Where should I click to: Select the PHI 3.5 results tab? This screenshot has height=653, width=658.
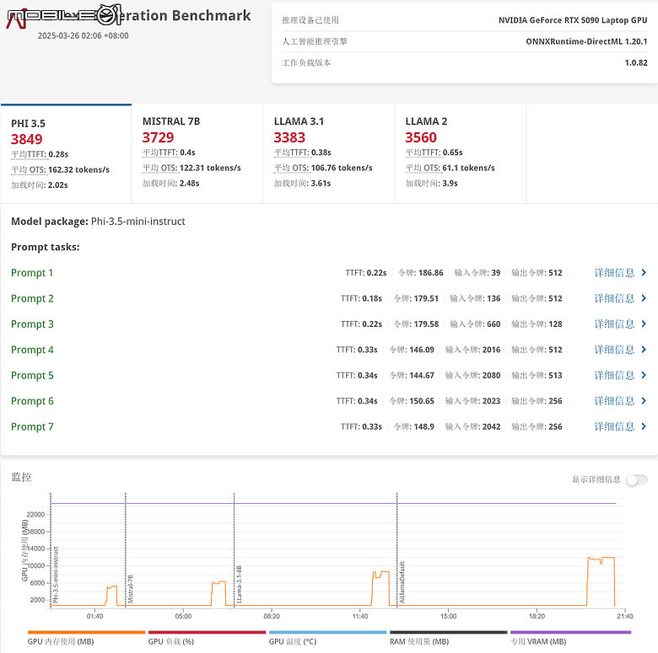pos(67,154)
